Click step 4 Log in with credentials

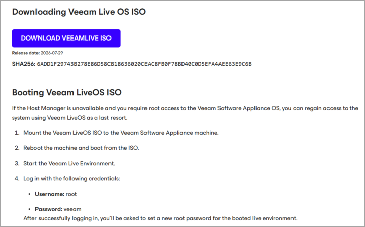71,179
